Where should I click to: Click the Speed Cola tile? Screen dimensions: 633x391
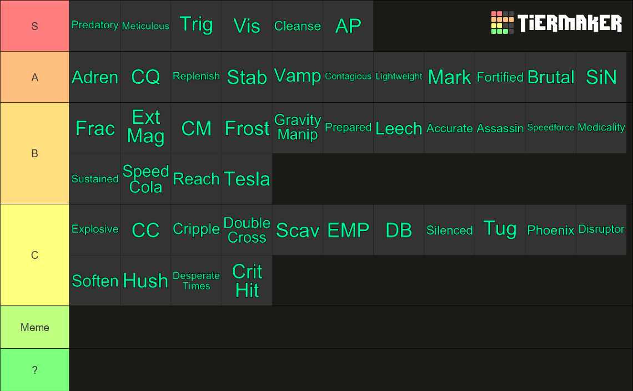tap(145, 178)
